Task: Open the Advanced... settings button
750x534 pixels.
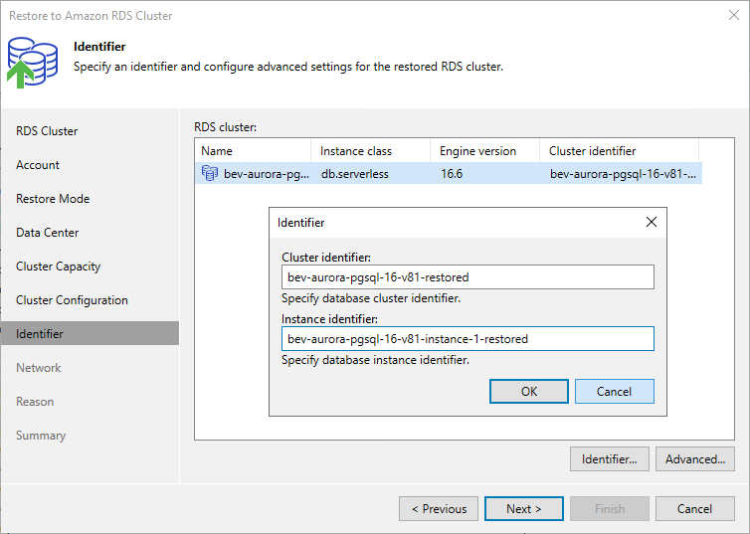Action: [x=695, y=459]
